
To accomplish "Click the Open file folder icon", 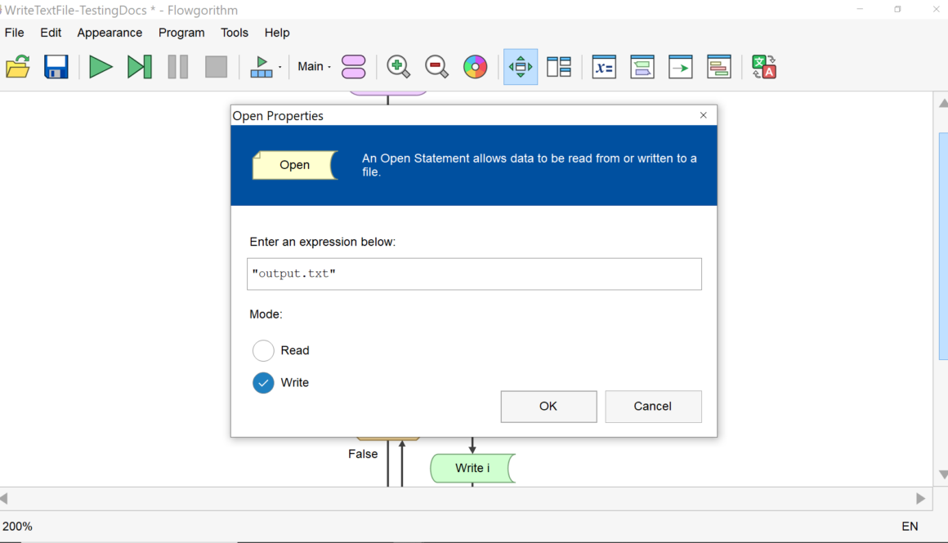I will coord(18,66).
